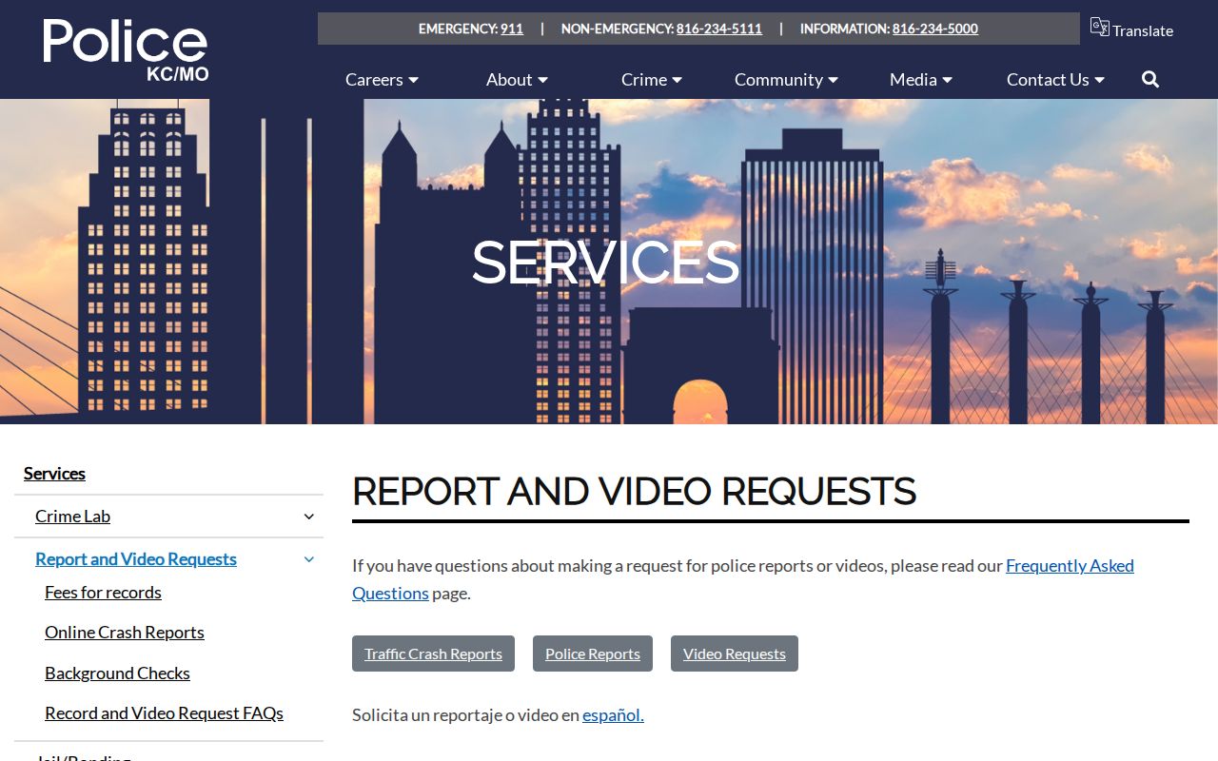Open Fees for records page
Viewport: 1218px width, 761px height.
pyautogui.click(x=103, y=593)
